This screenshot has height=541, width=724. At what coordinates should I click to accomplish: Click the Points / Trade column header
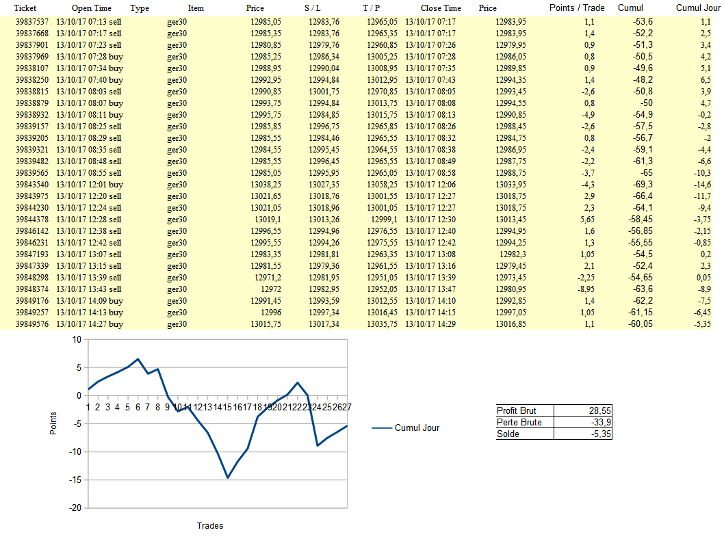577,8
